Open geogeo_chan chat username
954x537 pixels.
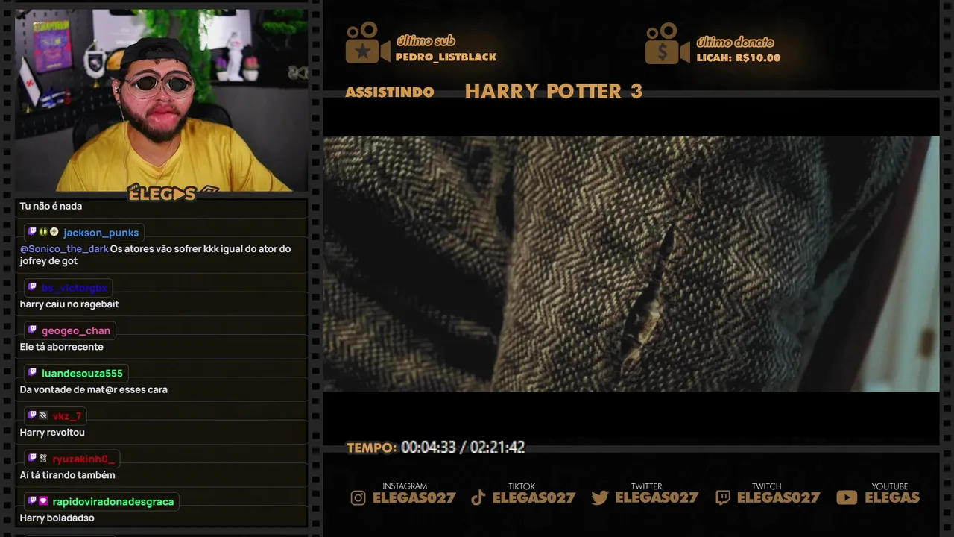76,330
